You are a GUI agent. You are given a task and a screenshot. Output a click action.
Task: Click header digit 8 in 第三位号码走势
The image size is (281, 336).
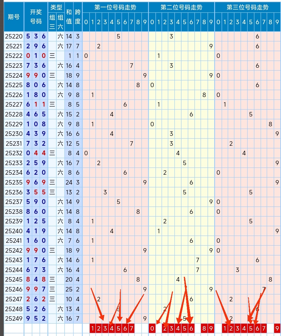tap(271, 22)
